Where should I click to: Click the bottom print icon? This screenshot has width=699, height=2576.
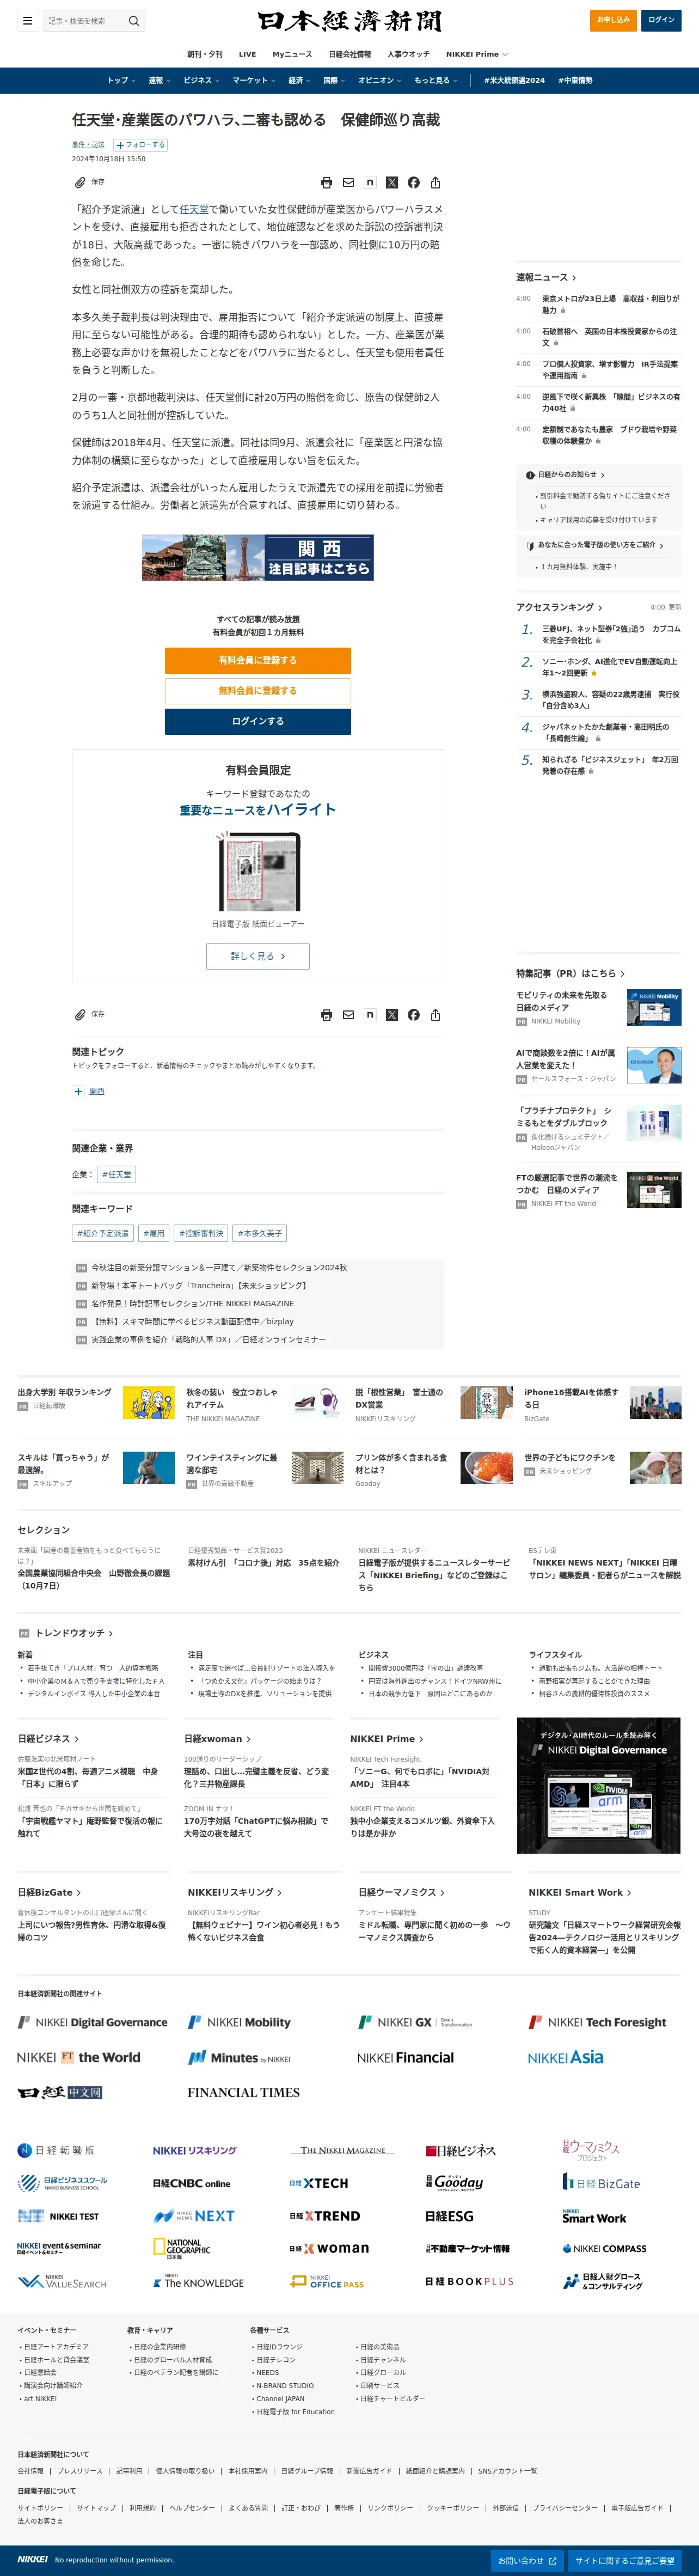point(326,1015)
